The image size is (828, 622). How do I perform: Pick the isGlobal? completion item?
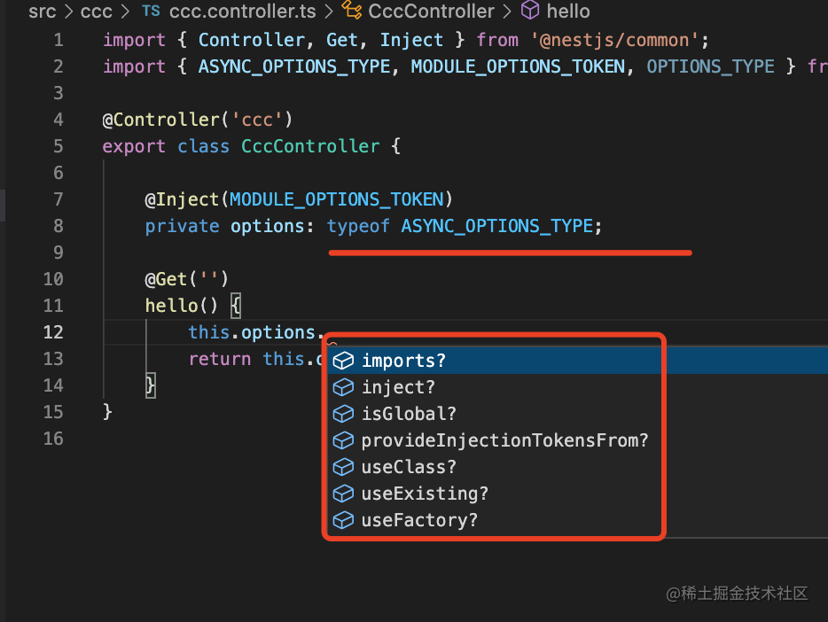[409, 414]
